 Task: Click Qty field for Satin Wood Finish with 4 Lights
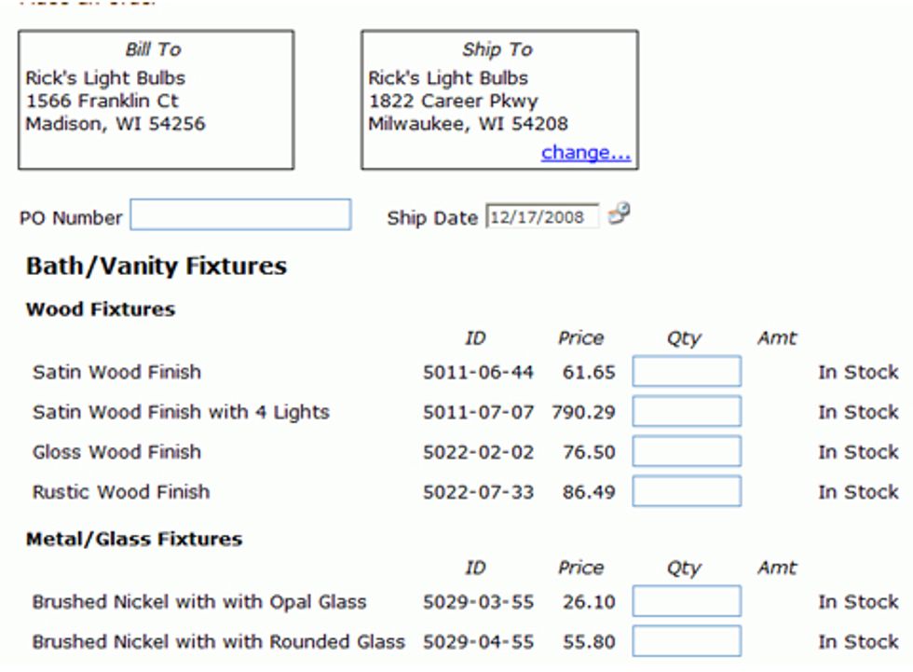pyautogui.click(x=687, y=411)
